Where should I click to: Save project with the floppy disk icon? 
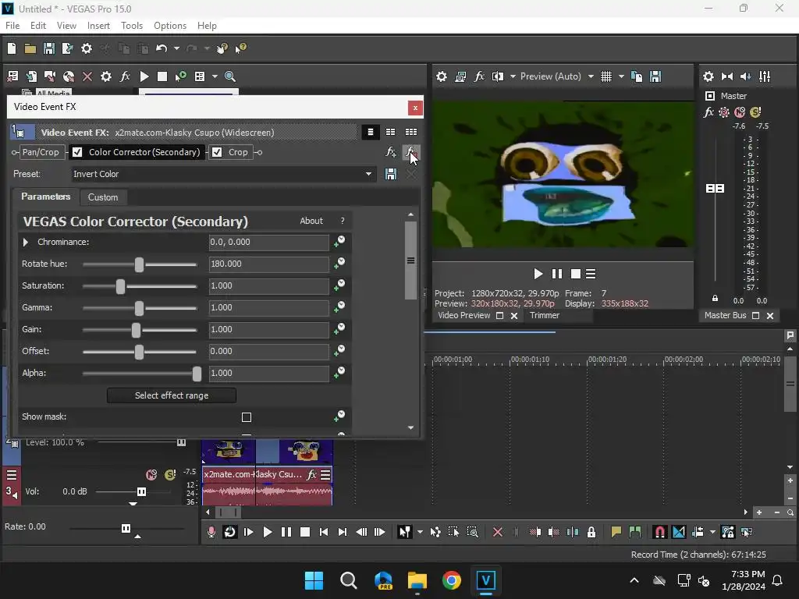pyautogui.click(x=49, y=48)
